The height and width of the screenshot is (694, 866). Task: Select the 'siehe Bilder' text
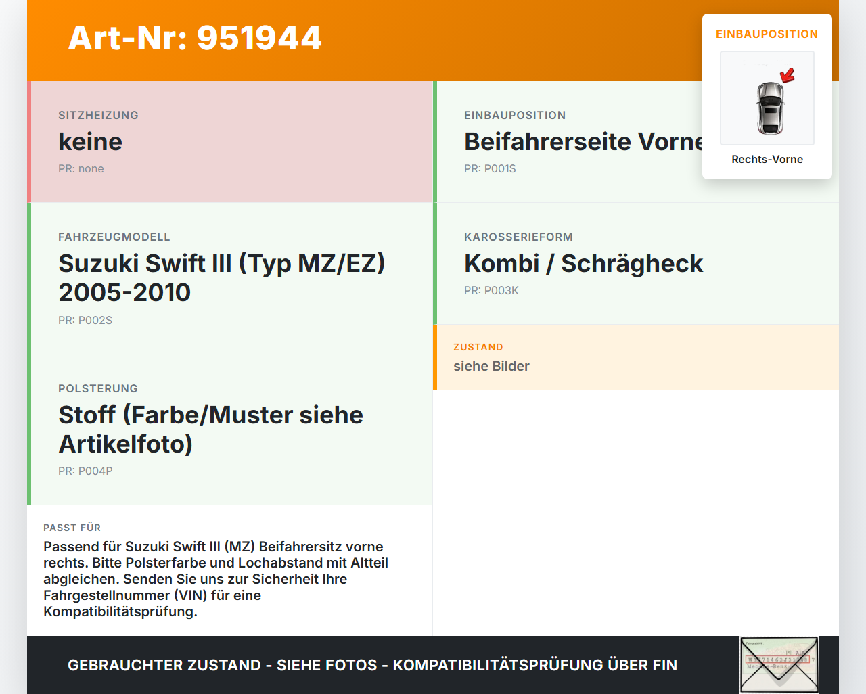[491, 366]
